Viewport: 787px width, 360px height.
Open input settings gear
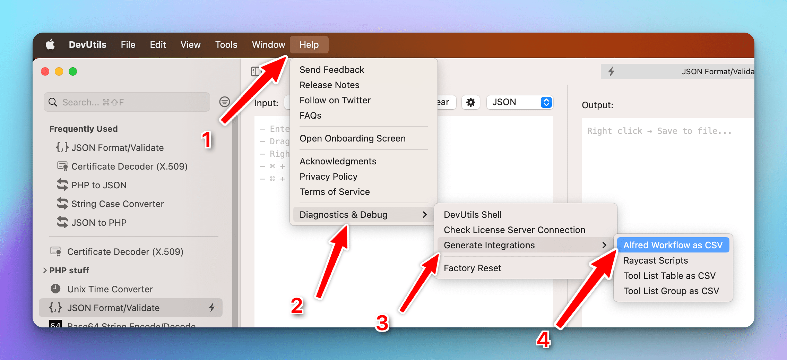click(470, 102)
